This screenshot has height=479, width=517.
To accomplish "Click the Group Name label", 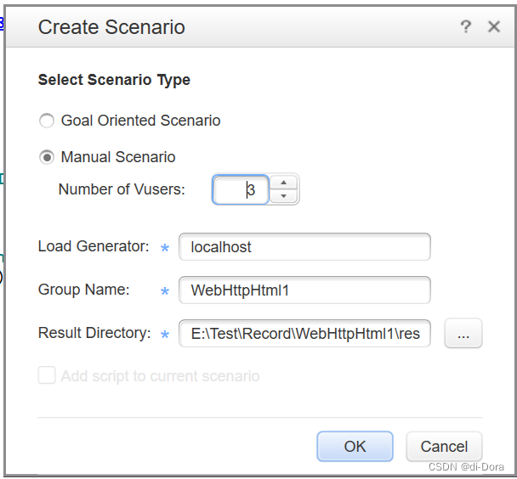I will pyautogui.click(x=84, y=290).
